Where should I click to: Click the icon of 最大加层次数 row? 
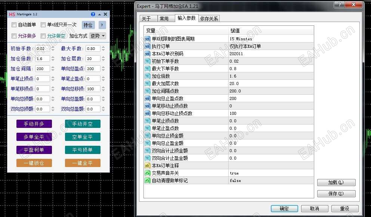(148, 84)
